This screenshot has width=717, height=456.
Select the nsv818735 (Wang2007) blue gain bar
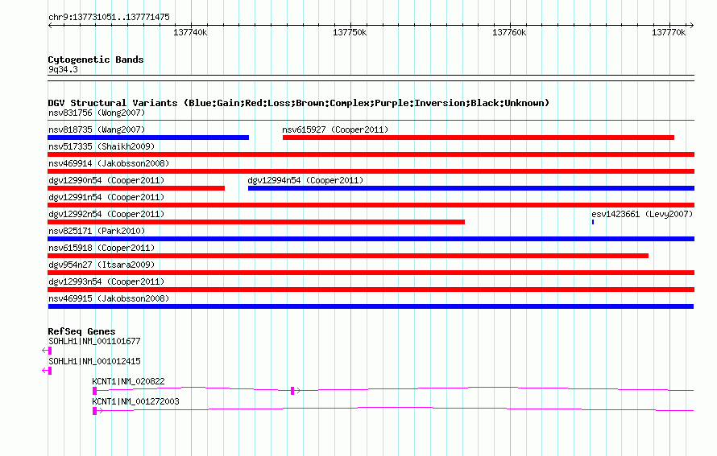click(148, 138)
